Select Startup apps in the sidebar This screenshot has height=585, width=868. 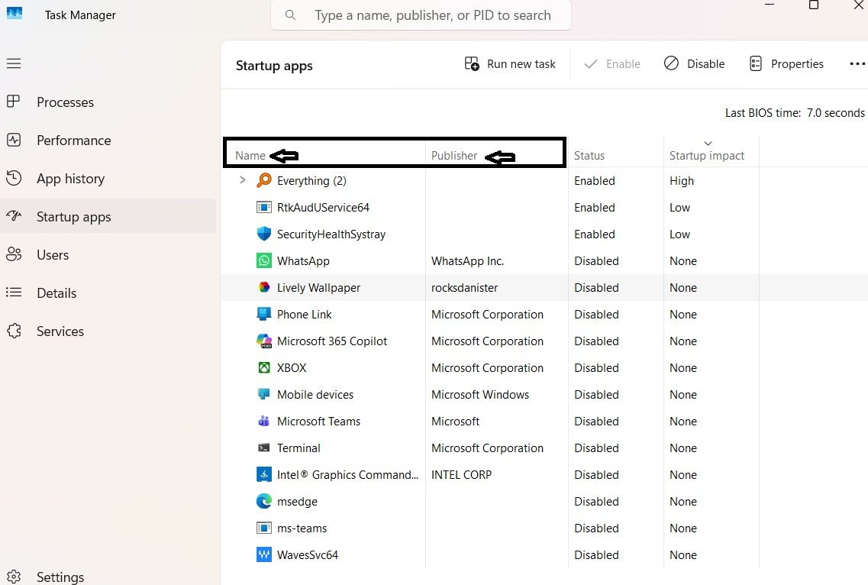click(x=108, y=217)
